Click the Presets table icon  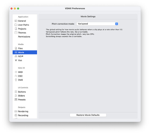tap(16, 100)
